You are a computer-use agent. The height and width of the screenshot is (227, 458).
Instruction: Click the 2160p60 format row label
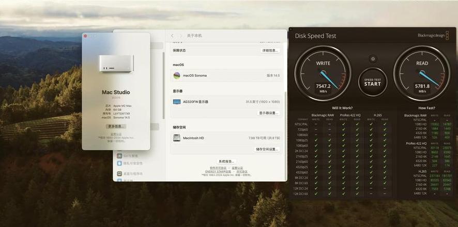[x=302, y=161]
